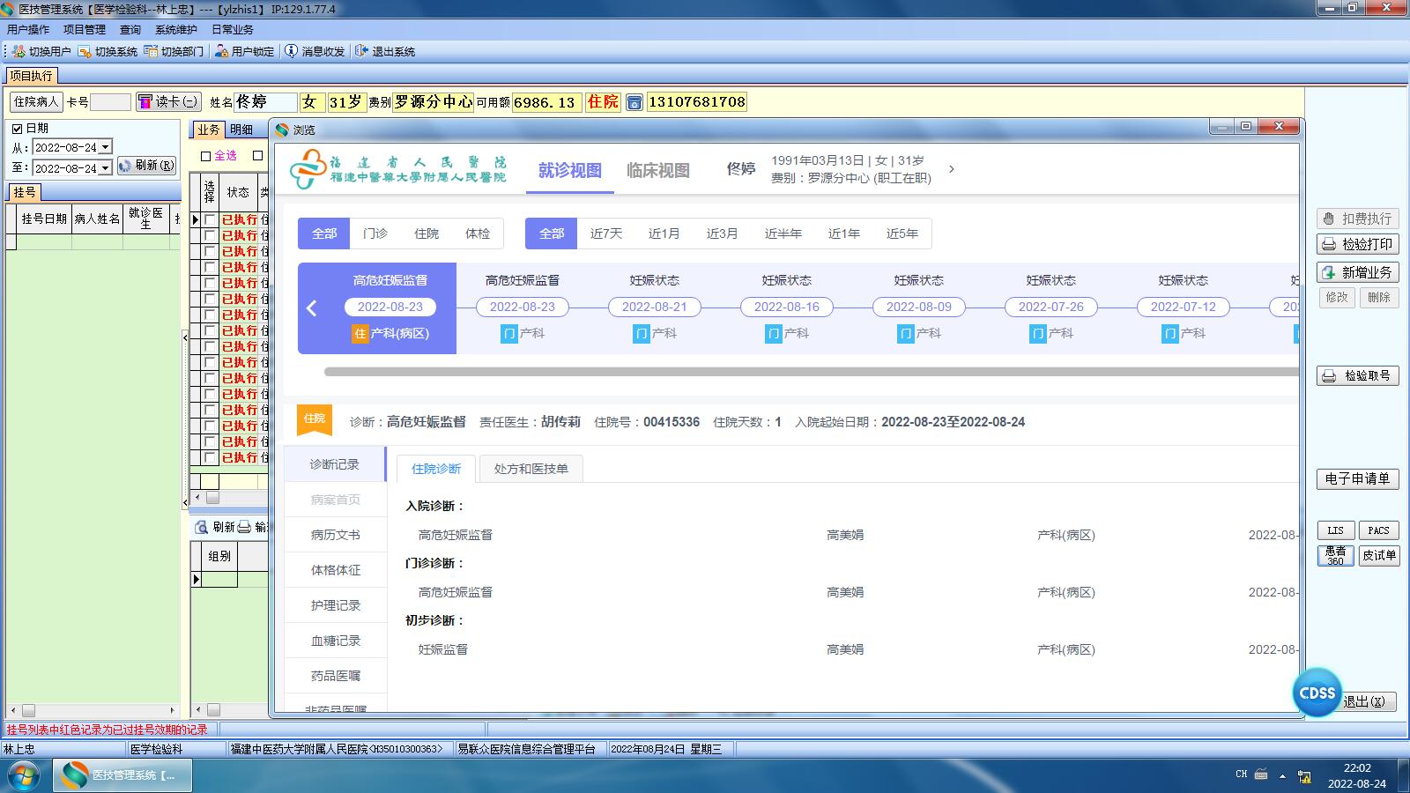Click 扣费执行 charge execution button
Viewport: 1410px width, 793px height.
click(x=1358, y=219)
